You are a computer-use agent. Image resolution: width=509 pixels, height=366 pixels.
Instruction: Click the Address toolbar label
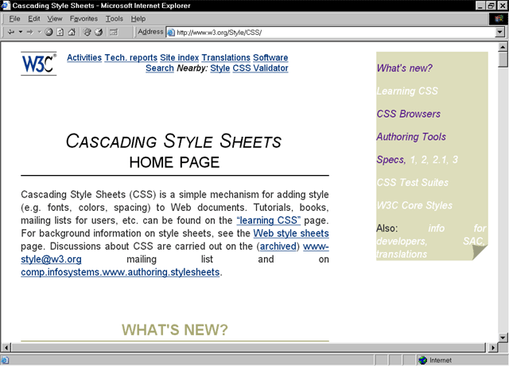(150, 32)
